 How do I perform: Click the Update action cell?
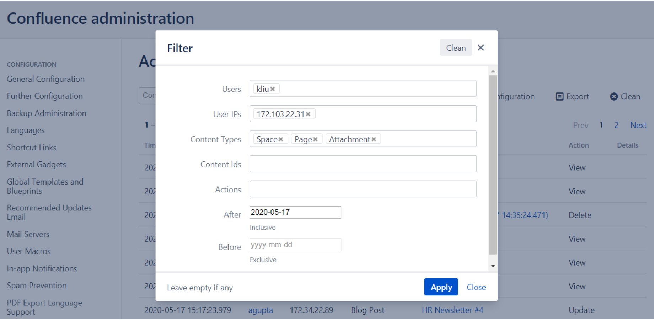click(581, 310)
